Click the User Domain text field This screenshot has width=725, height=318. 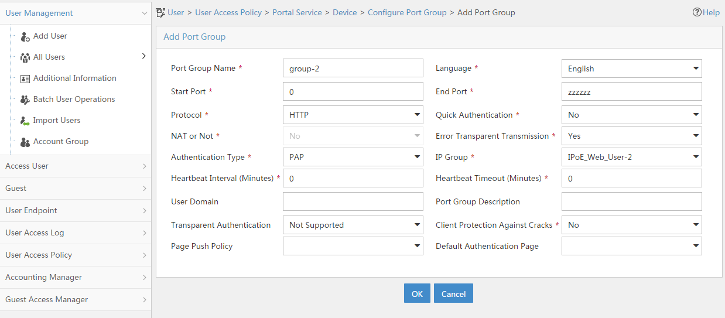tap(353, 201)
